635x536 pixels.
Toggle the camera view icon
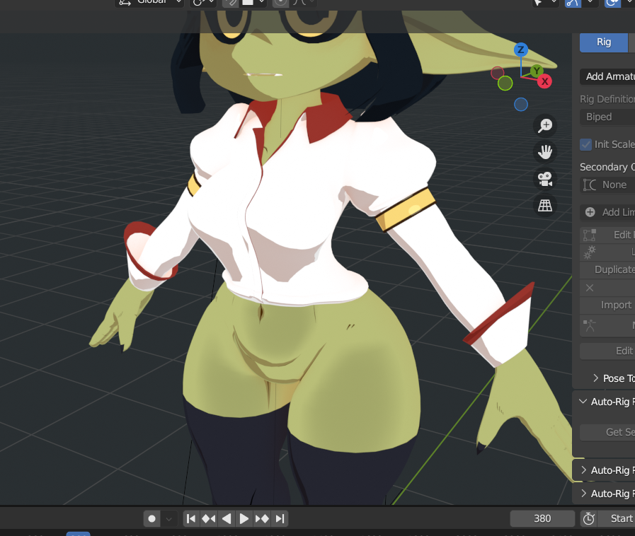coord(545,179)
